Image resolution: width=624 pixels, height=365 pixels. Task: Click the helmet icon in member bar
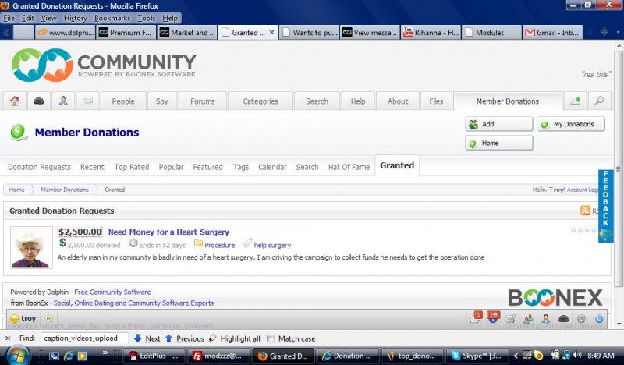(563, 319)
